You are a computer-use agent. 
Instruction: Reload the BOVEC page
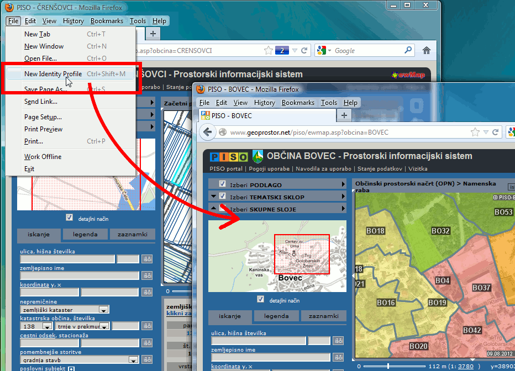tap(496, 132)
